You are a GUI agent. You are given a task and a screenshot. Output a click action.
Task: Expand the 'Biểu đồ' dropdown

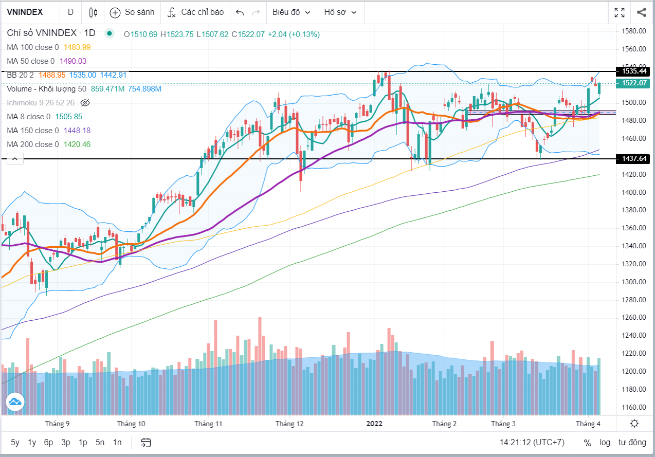click(x=292, y=12)
